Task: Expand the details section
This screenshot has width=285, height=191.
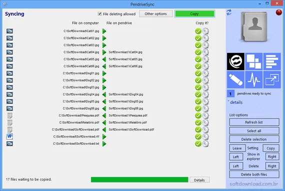Action: point(236,102)
